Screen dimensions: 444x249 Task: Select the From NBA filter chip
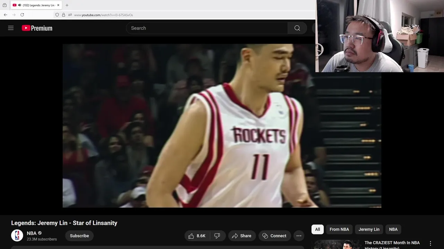(x=339, y=229)
